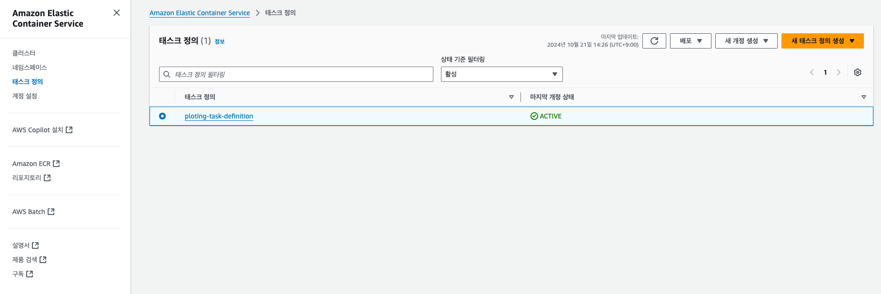Click the search magnifier icon in filter
881x294 pixels.
pos(167,74)
